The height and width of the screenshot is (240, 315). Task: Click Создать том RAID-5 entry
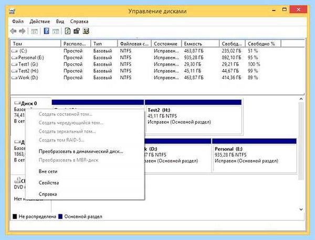point(61,140)
